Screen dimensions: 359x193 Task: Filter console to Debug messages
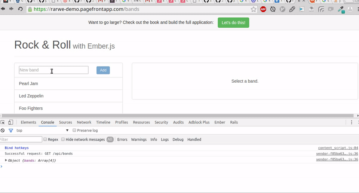click(x=178, y=140)
